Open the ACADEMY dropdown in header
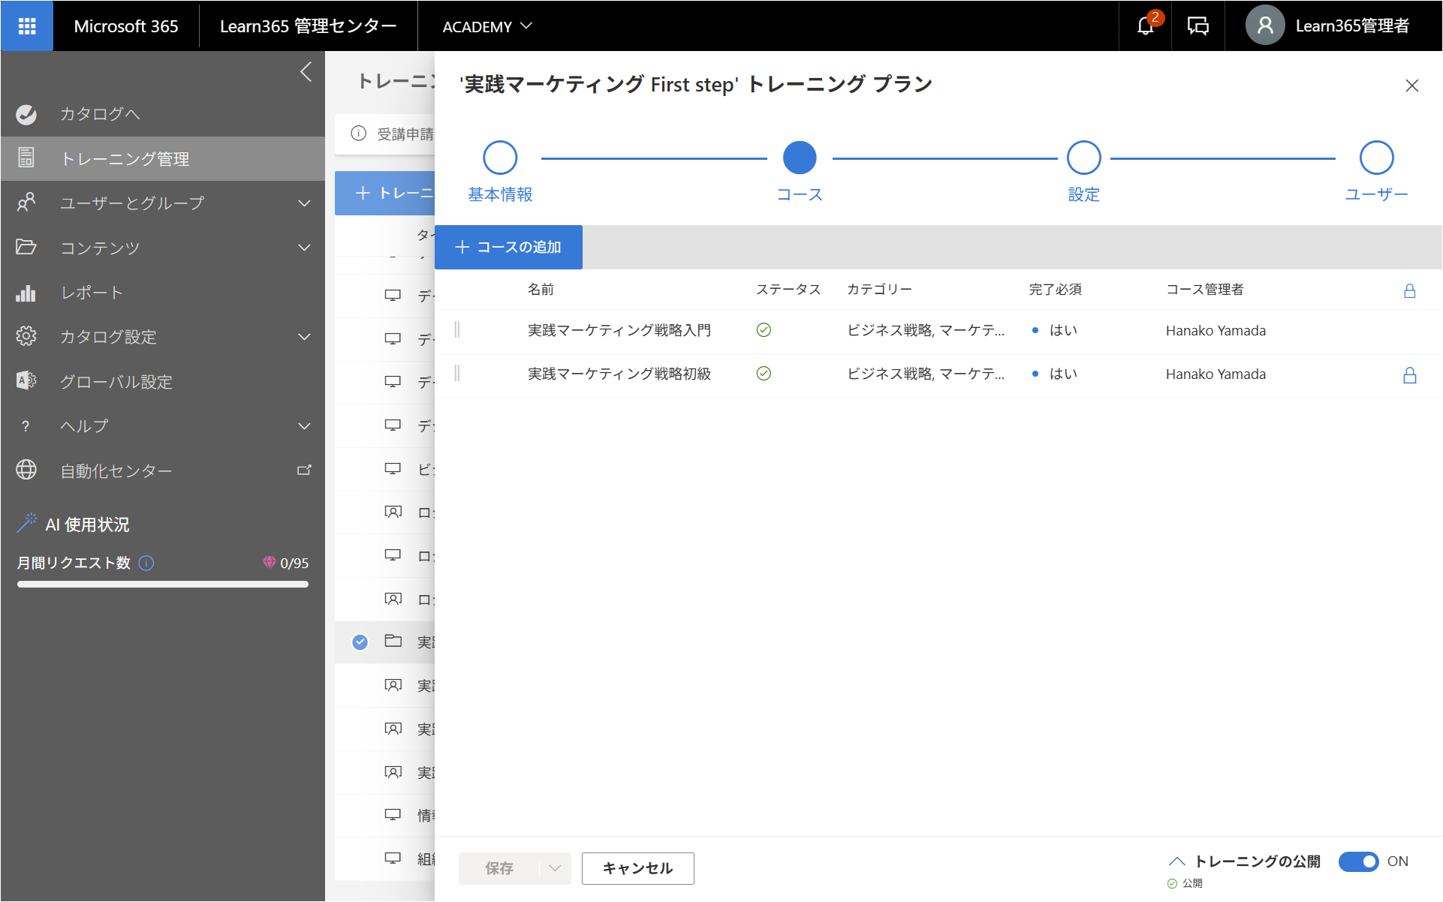Image resolution: width=1443 pixels, height=902 pixels. (487, 26)
